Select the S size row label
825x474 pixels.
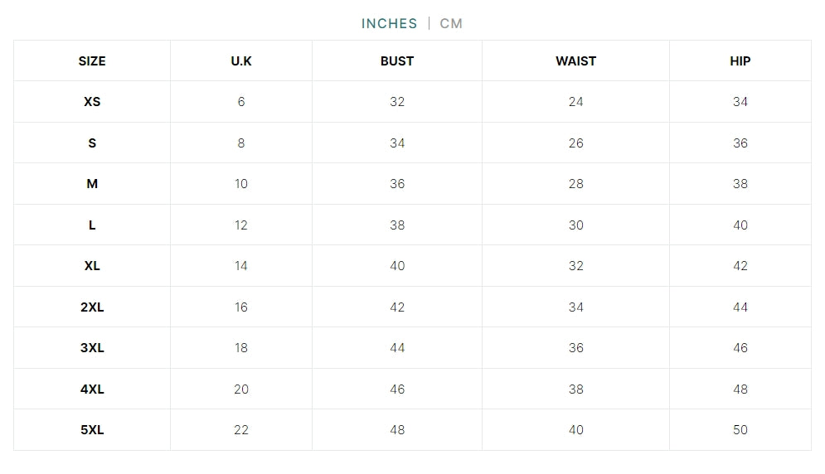(x=92, y=143)
